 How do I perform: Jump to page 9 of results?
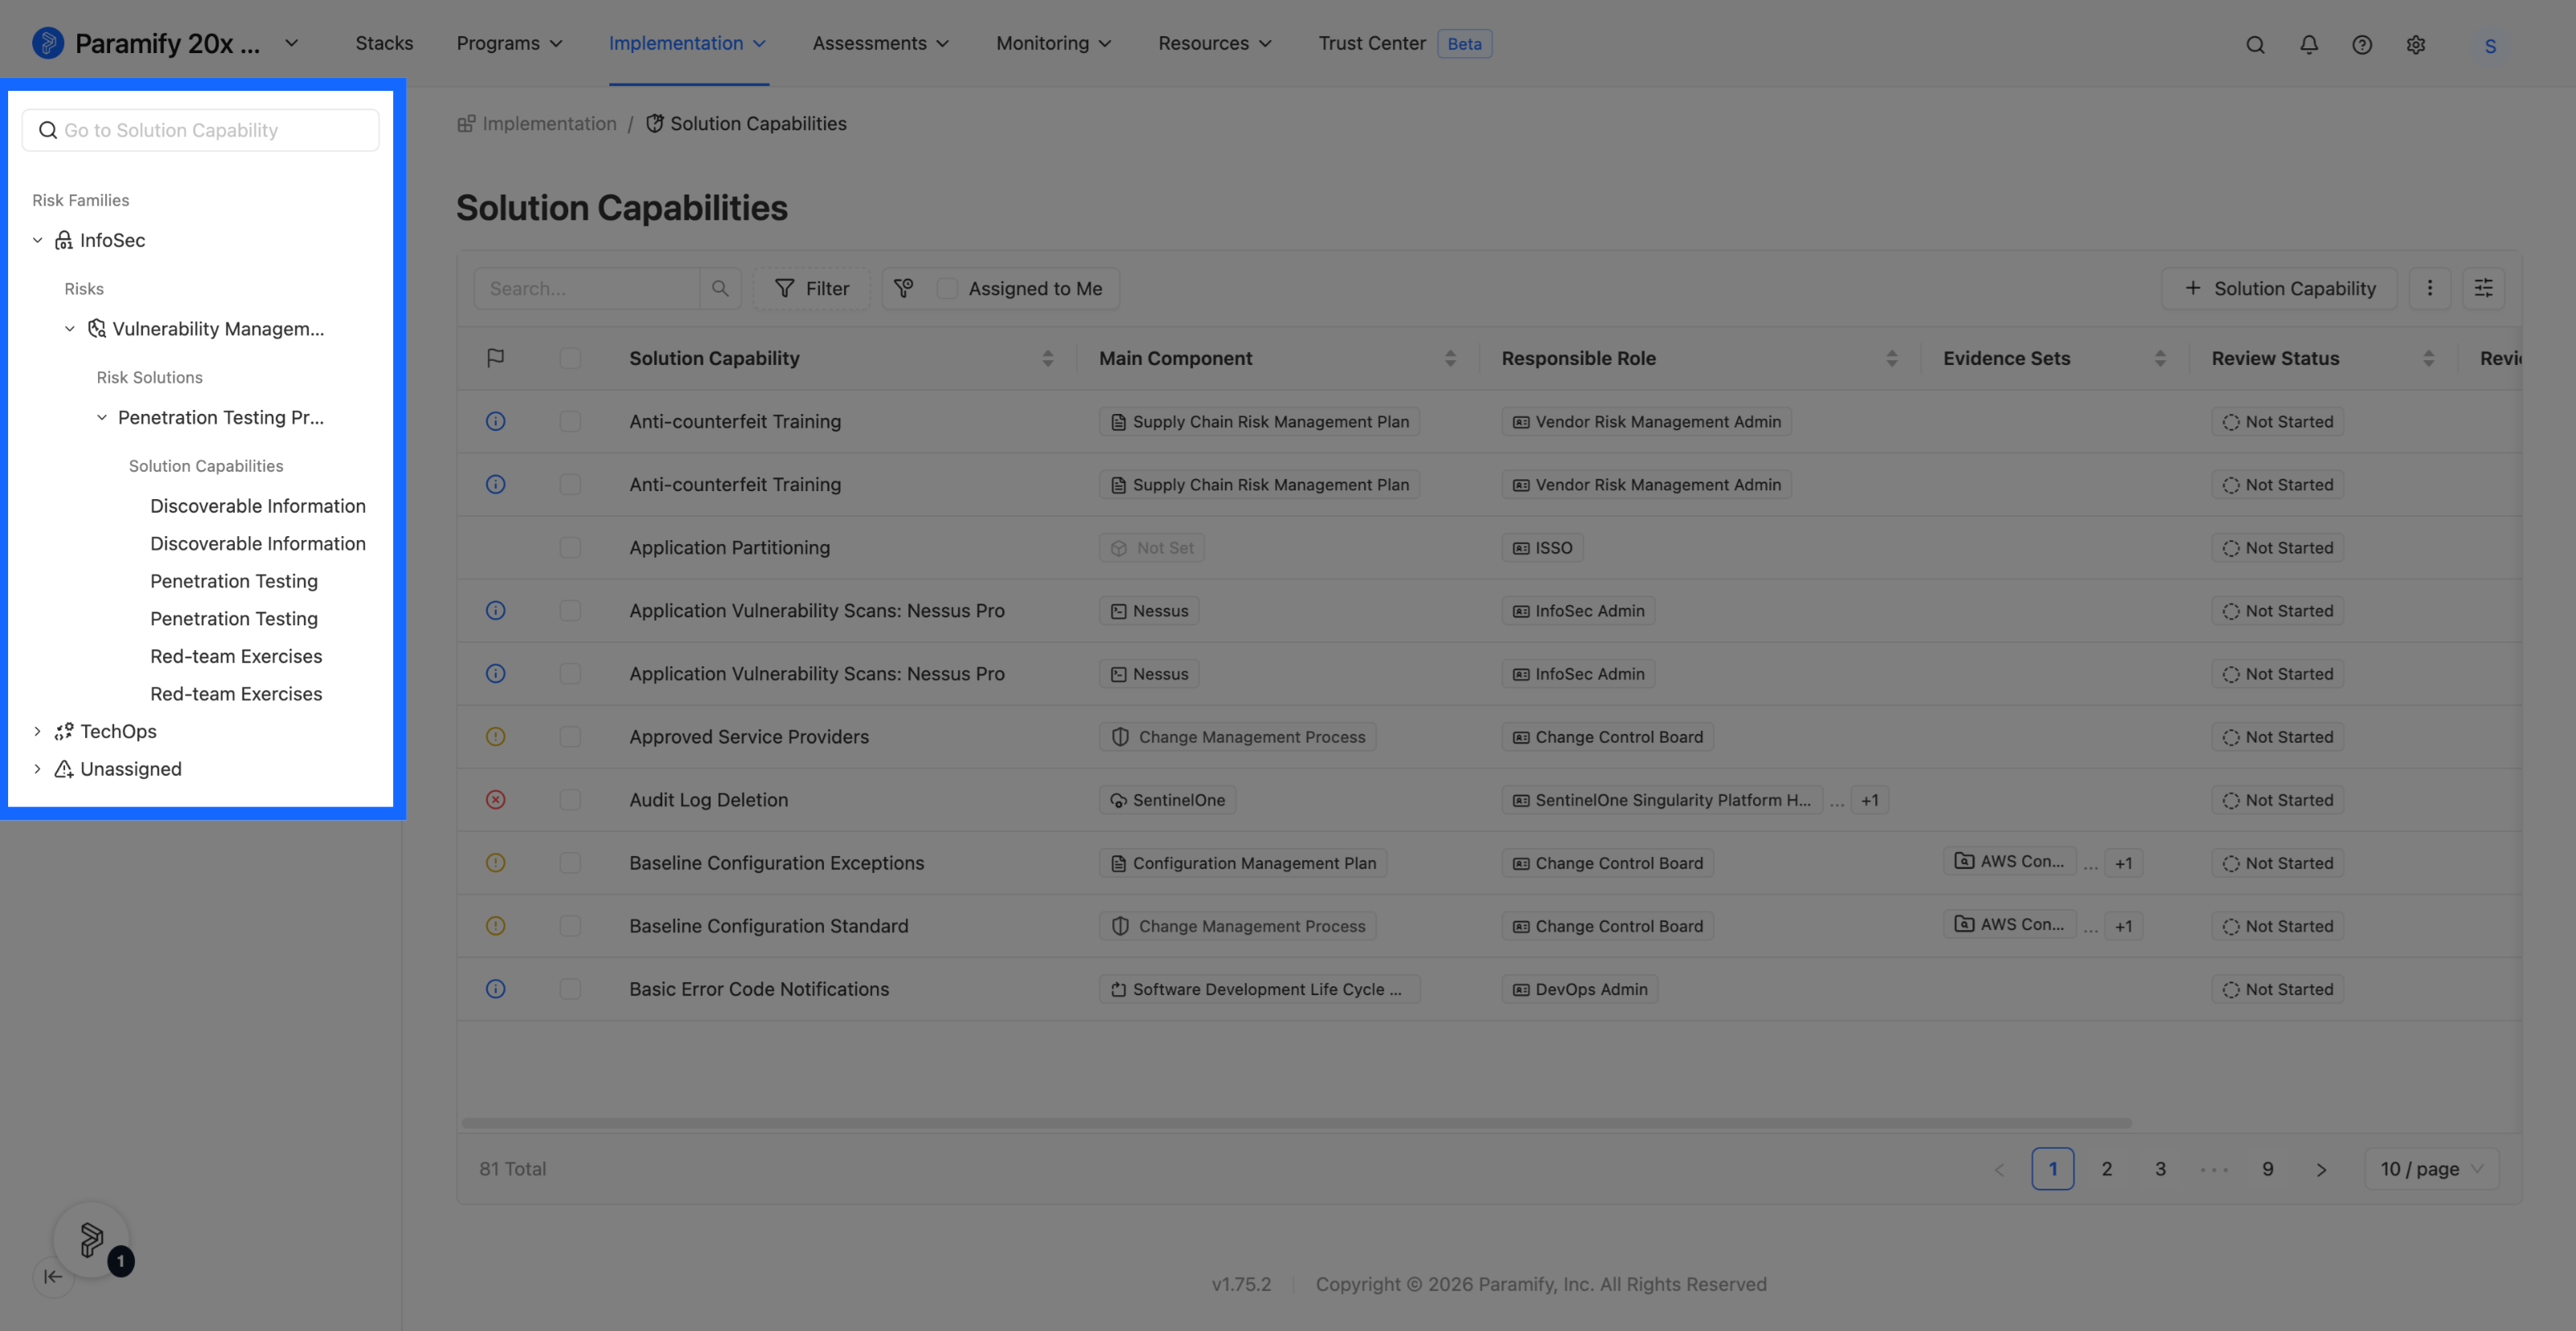[2268, 1169]
